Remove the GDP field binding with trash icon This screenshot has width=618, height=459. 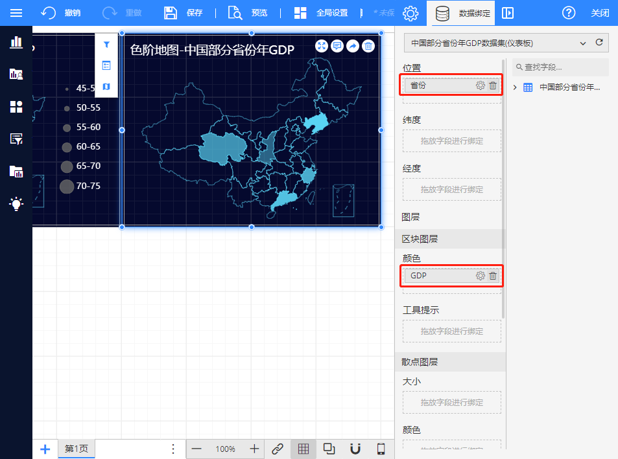493,276
